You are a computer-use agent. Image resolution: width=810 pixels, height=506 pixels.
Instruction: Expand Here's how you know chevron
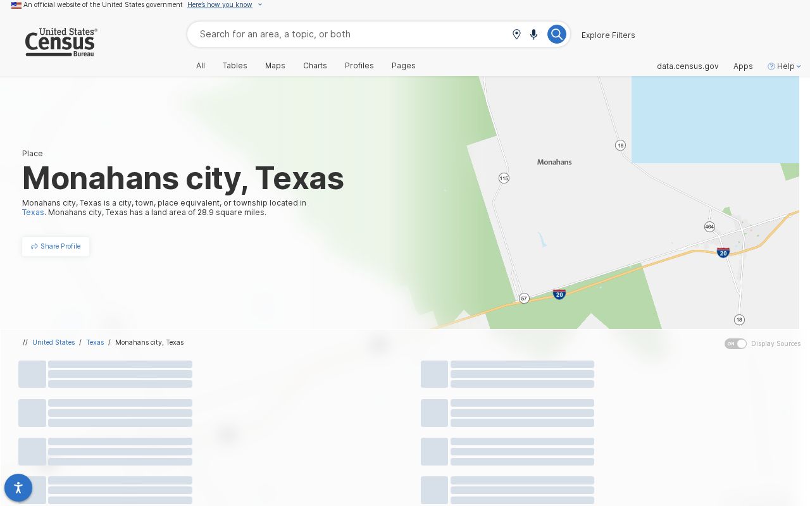click(260, 5)
